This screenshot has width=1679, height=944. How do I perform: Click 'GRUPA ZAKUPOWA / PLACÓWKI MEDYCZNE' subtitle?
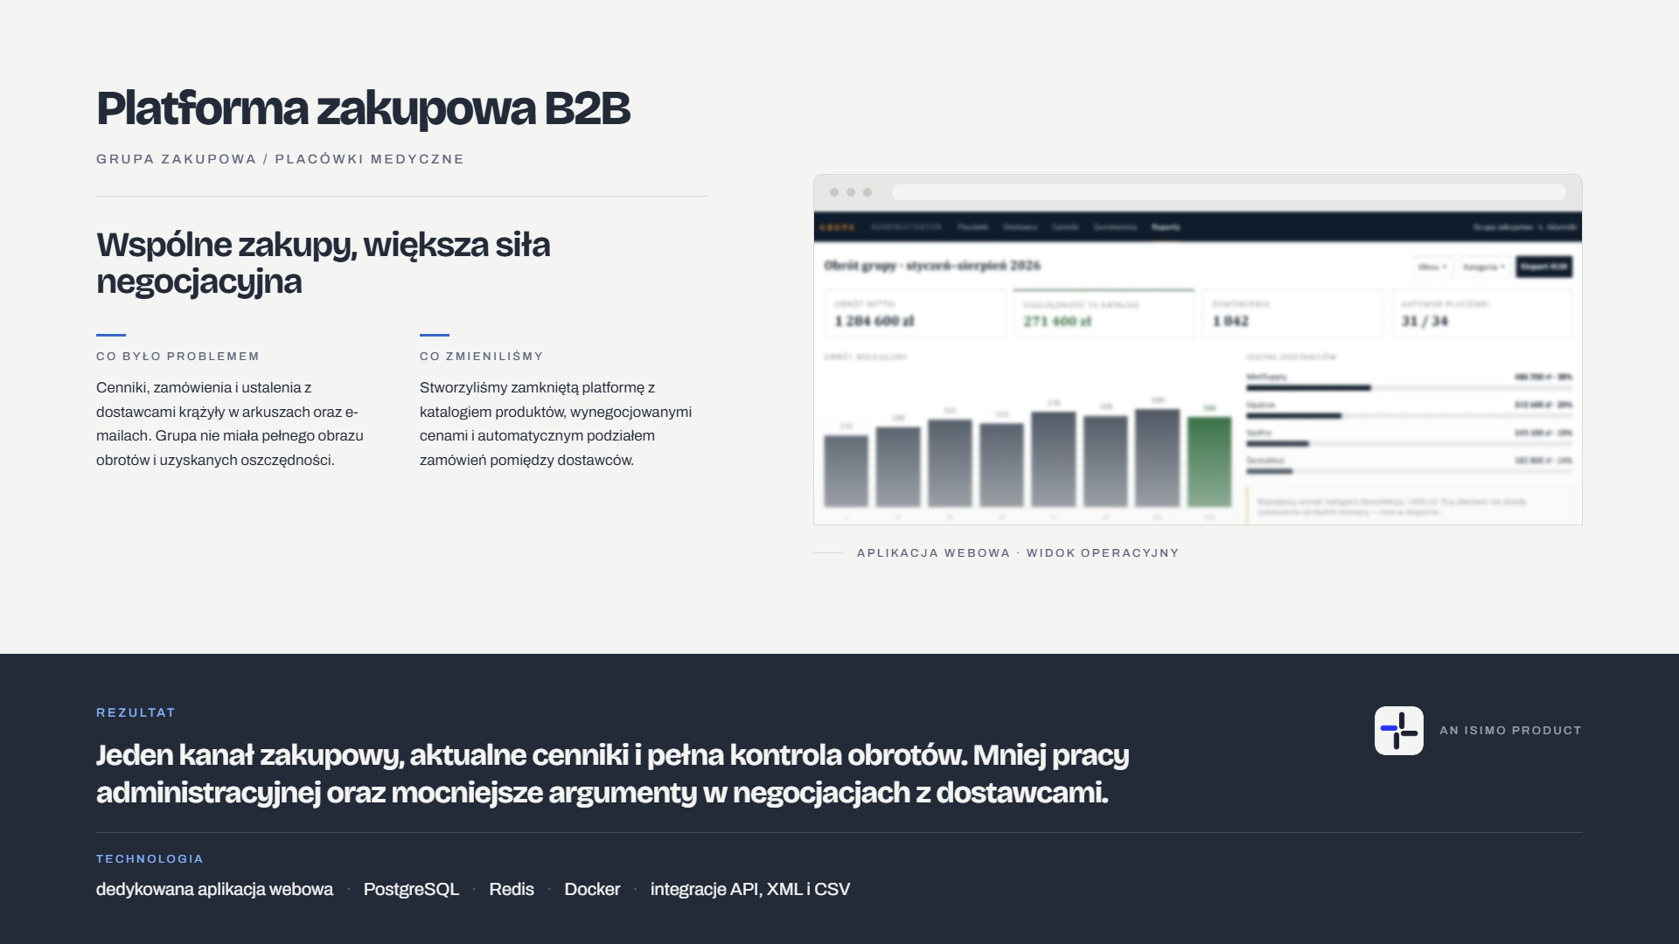(281, 159)
